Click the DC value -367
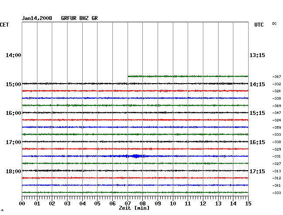 [x=276, y=77]
